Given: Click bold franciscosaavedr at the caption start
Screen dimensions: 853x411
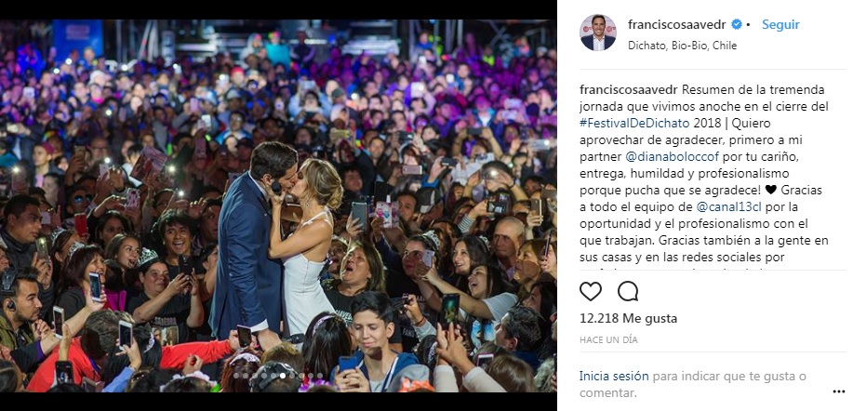Looking at the screenshot, I should [627, 89].
